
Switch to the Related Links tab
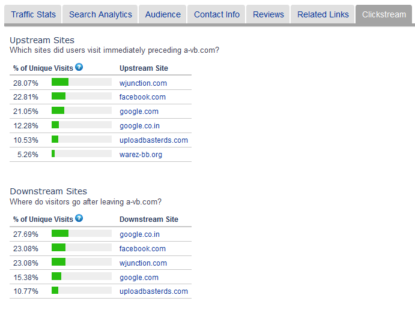coord(323,14)
